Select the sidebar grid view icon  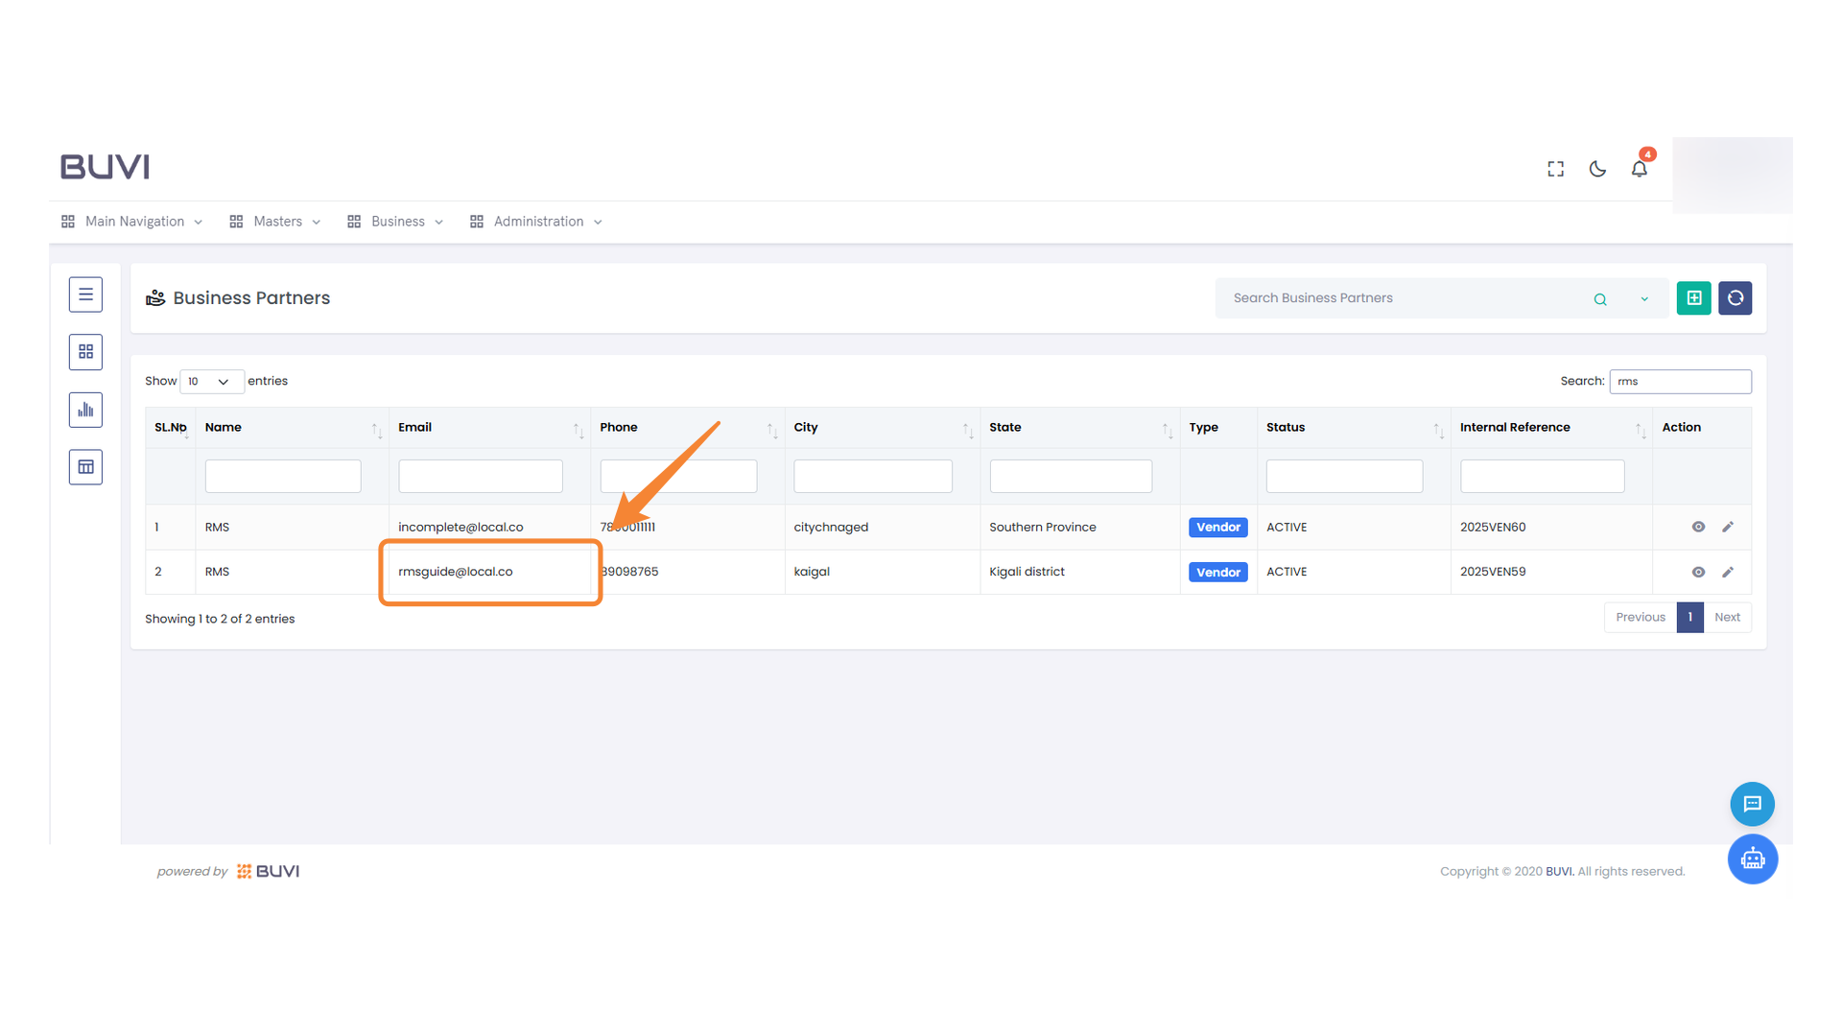(85, 352)
